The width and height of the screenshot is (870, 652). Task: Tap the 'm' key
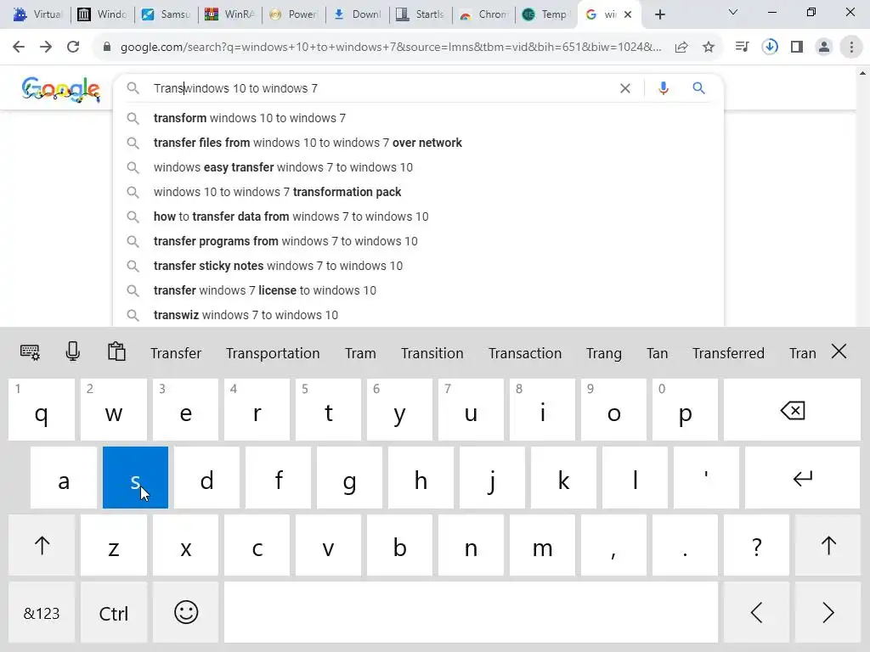click(542, 545)
